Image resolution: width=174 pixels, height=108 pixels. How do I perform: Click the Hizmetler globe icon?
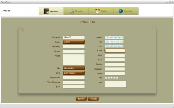121,11
